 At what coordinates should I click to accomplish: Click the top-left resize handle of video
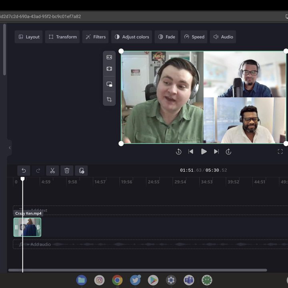click(121, 51)
